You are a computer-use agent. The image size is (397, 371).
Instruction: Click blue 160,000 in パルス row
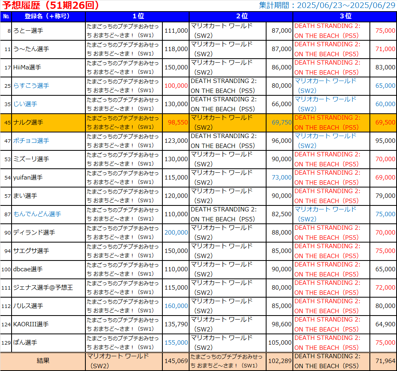pyautogui.click(x=176, y=306)
